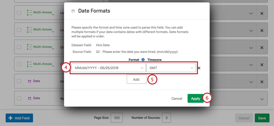Expand the first Multi-Answer row chevron

pos(251,14)
